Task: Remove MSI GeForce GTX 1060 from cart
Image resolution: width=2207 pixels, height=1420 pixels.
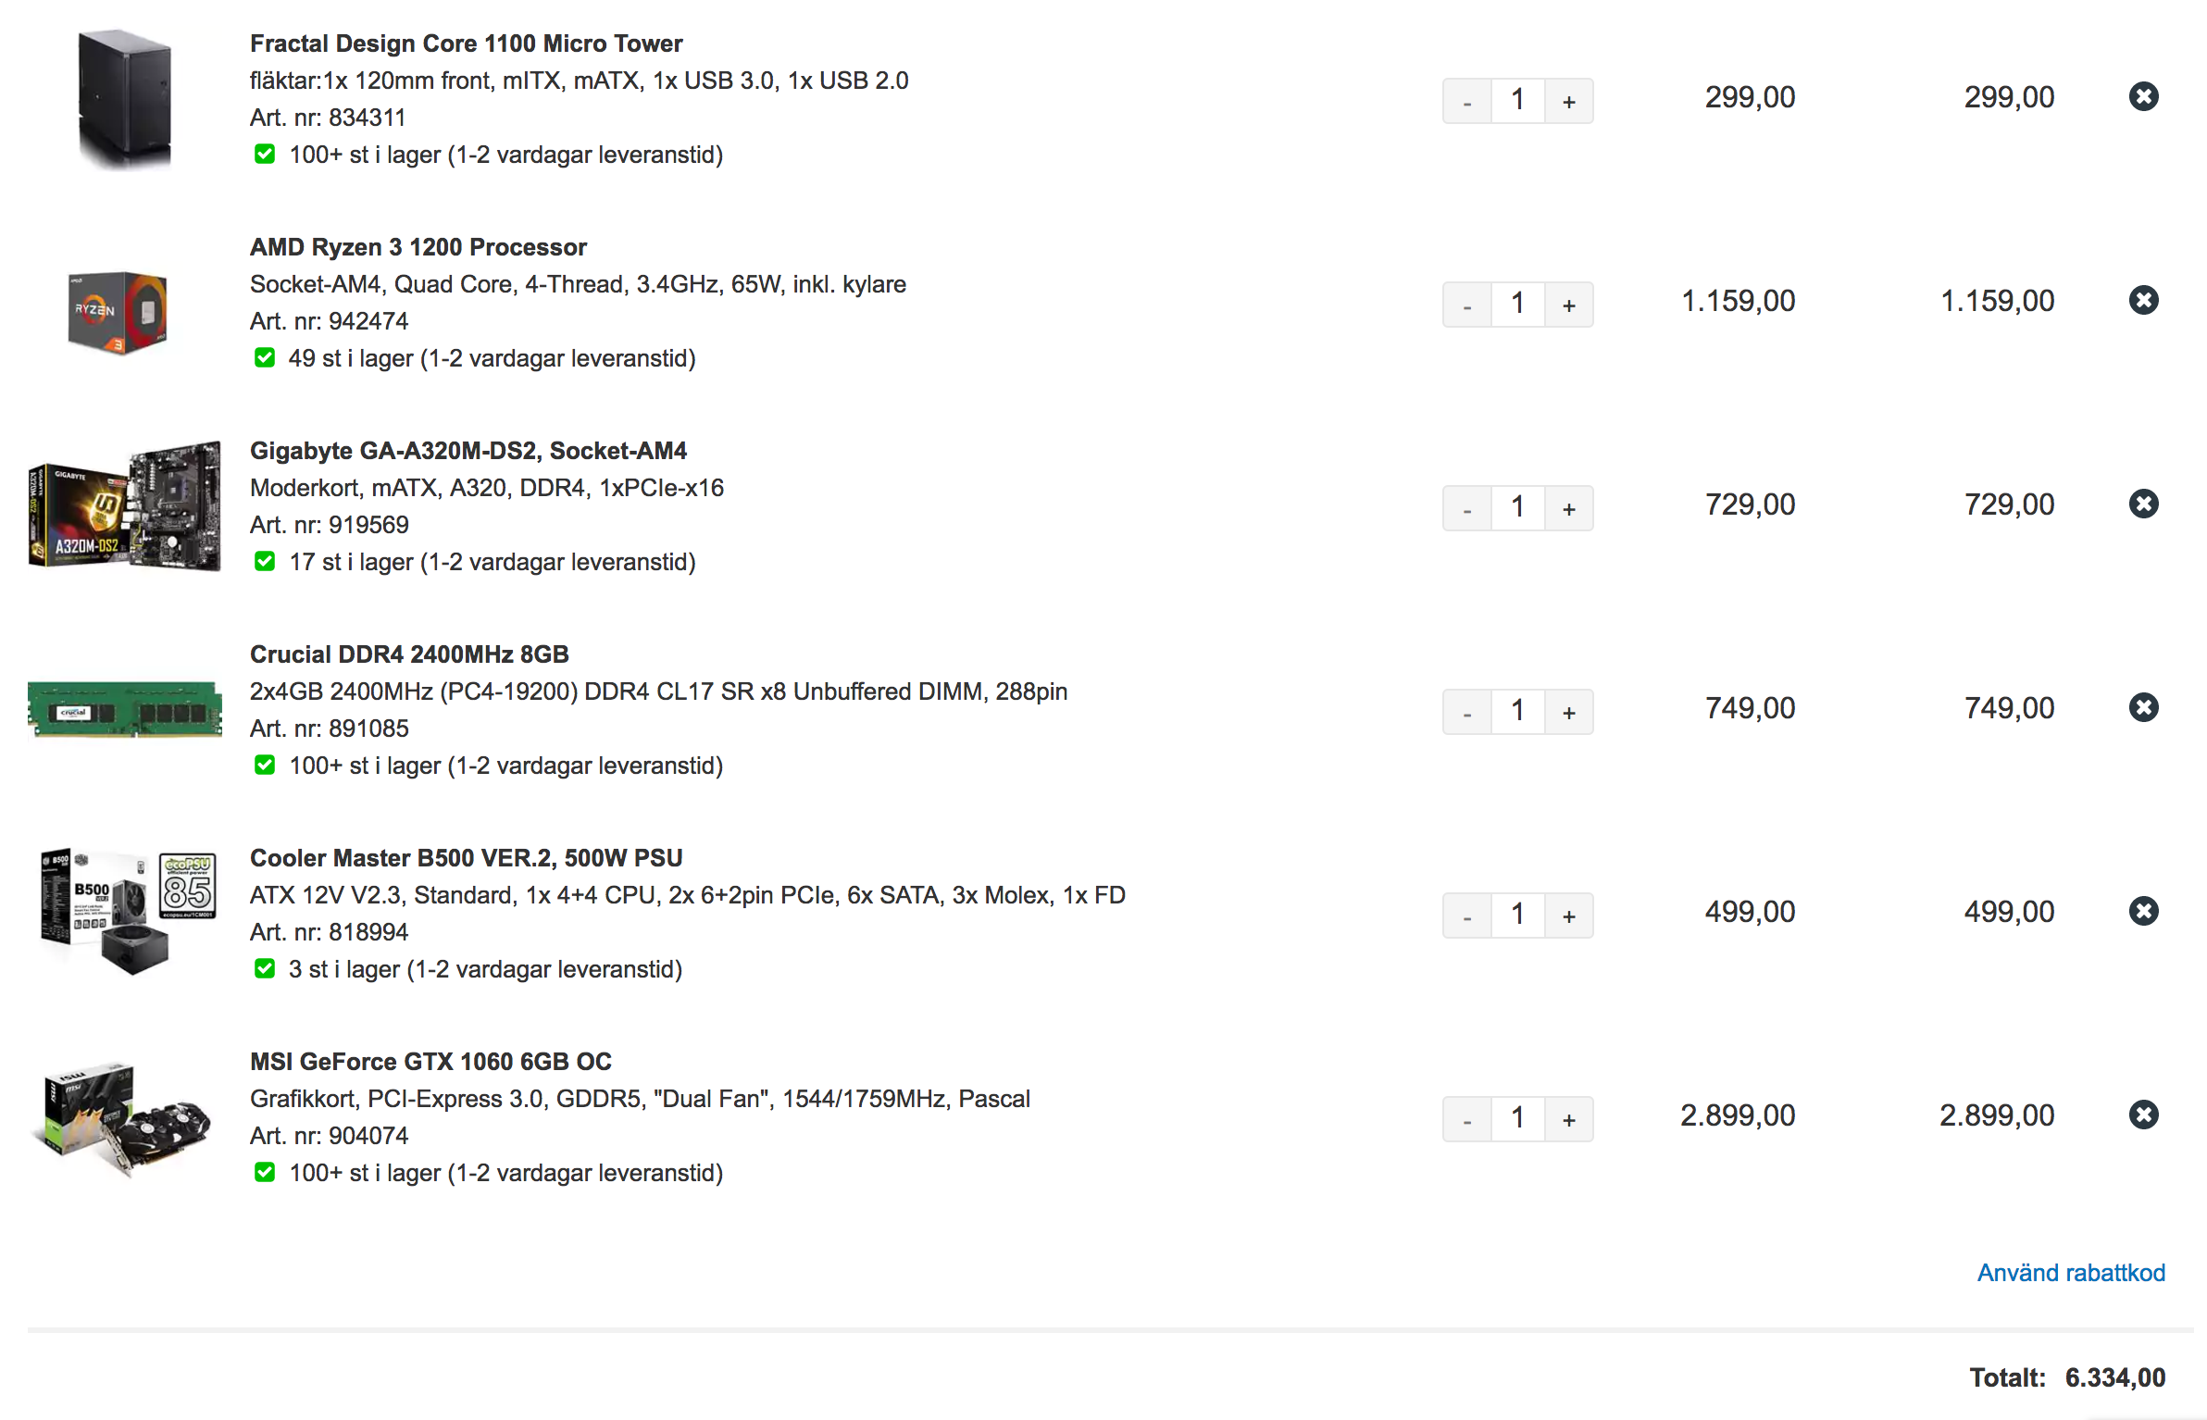Action: pos(2143,1115)
